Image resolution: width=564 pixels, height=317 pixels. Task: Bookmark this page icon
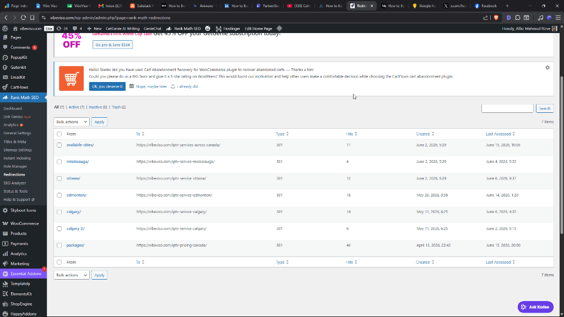[32, 18]
